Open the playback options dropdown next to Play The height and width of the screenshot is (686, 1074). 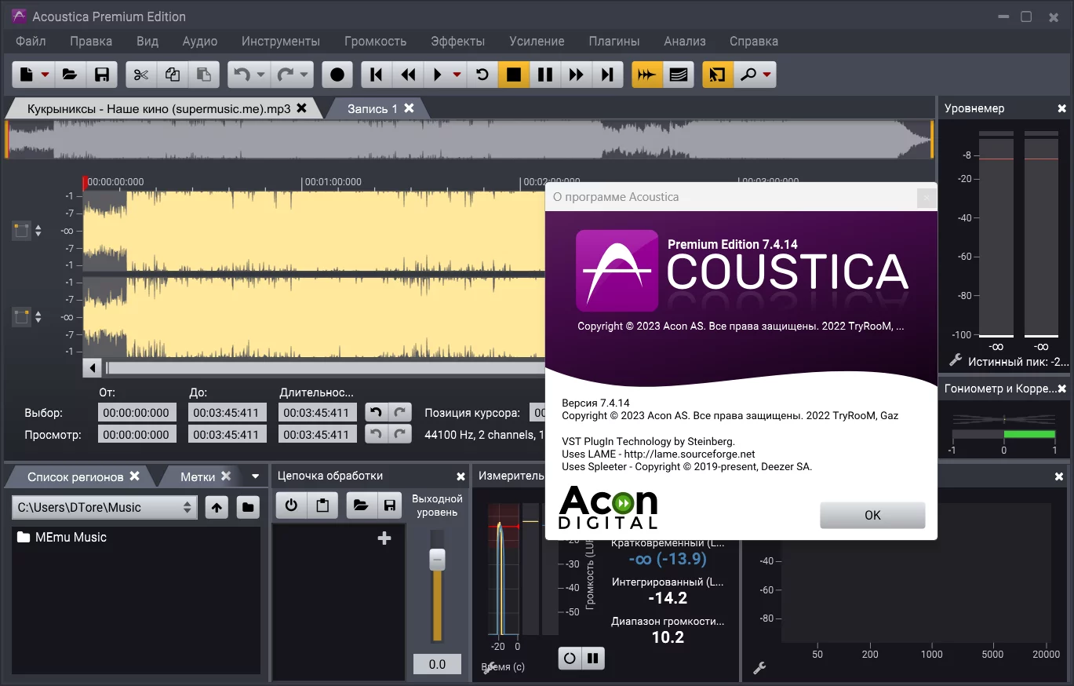[457, 75]
